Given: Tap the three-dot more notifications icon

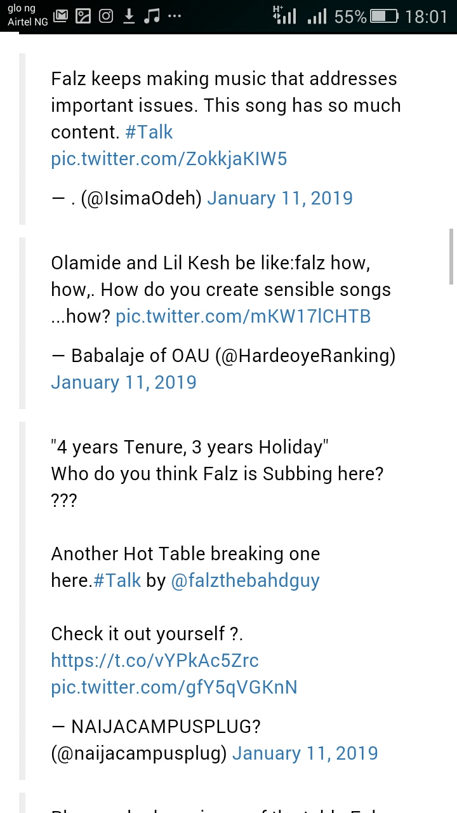Looking at the screenshot, I should pos(175,17).
